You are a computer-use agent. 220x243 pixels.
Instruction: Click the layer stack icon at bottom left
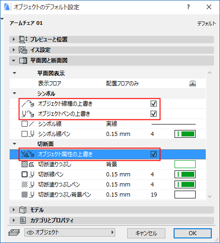tap(14, 232)
